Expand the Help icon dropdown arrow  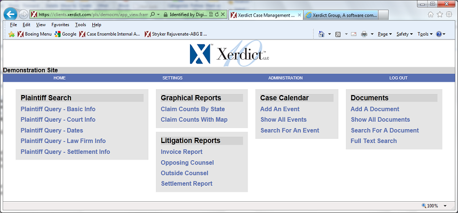(x=444, y=34)
